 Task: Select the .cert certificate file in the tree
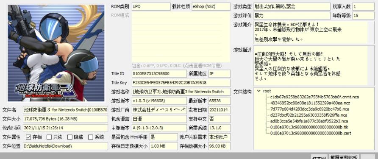click(311, 133)
